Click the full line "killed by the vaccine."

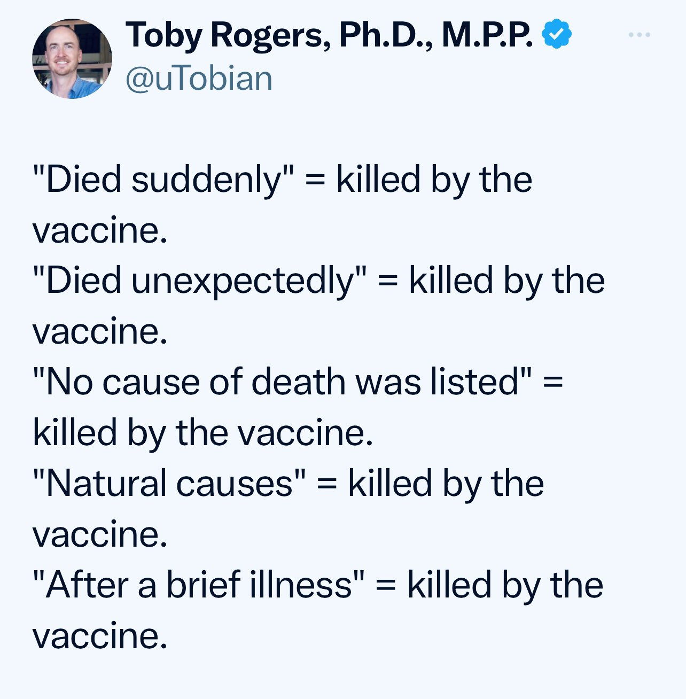[x=202, y=433]
